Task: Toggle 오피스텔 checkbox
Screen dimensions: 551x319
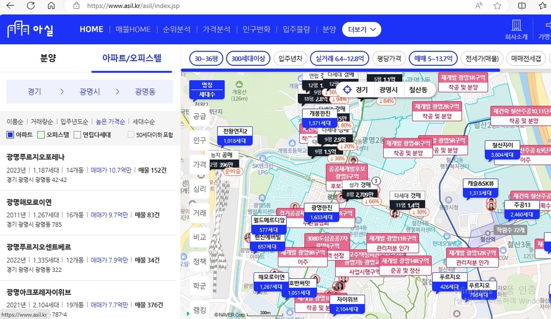Action: [x=41, y=134]
